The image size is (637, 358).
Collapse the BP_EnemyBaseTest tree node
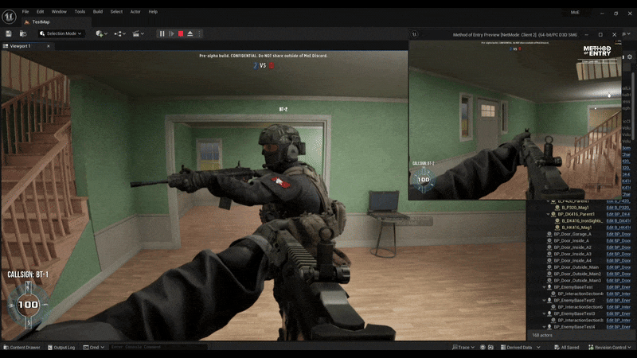(x=544, y=287)
